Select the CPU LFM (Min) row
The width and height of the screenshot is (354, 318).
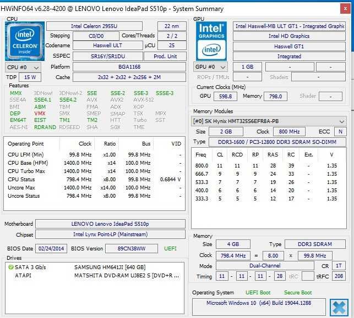(x=94, y=155)
